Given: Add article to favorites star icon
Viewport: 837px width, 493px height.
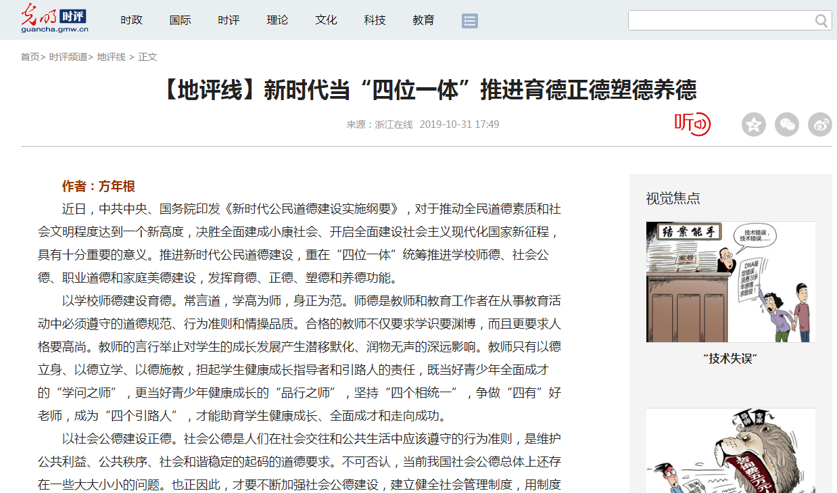Looking at the screenshot, I should 753,124.
